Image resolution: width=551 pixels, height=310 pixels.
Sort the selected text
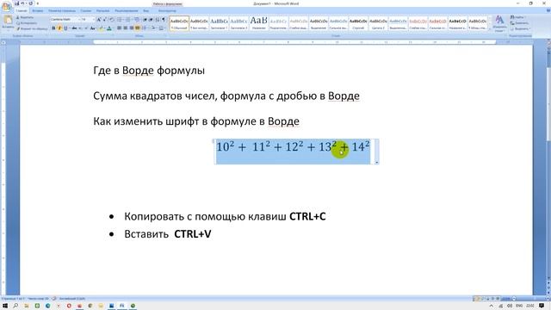coord(158,19)
